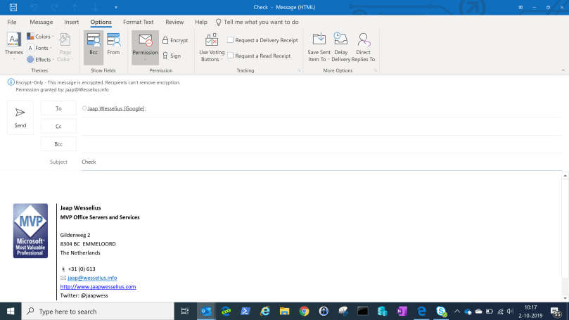Enable Request a Delivery Receipt
Screen dimensions: 569x320
point(231,41)
